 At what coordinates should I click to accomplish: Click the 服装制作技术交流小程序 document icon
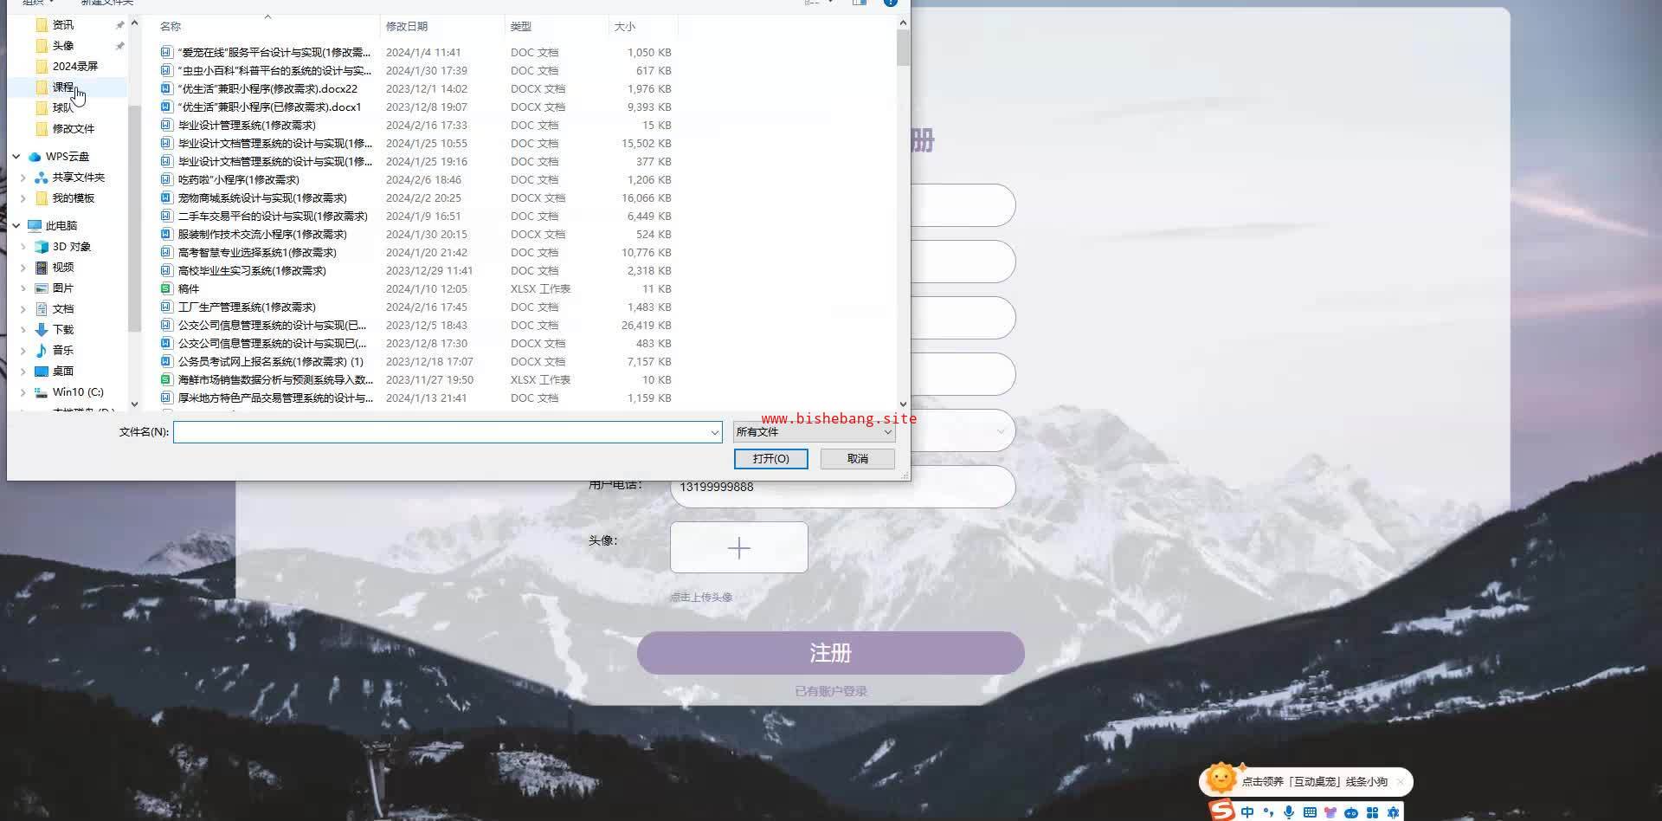(x=166, y=235)
